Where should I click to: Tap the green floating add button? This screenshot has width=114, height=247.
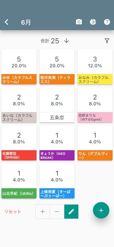pyautogui.click(x=101, y=210)
